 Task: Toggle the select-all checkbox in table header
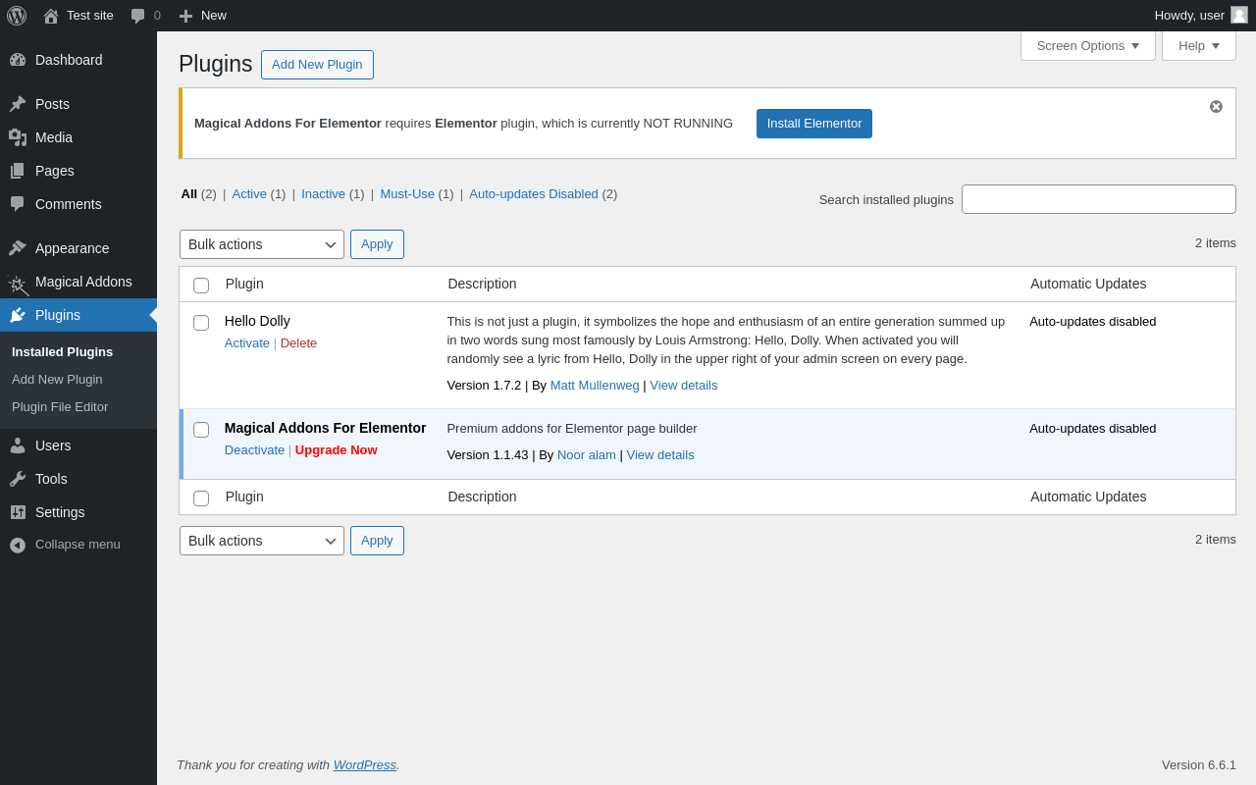coord(201,286)
